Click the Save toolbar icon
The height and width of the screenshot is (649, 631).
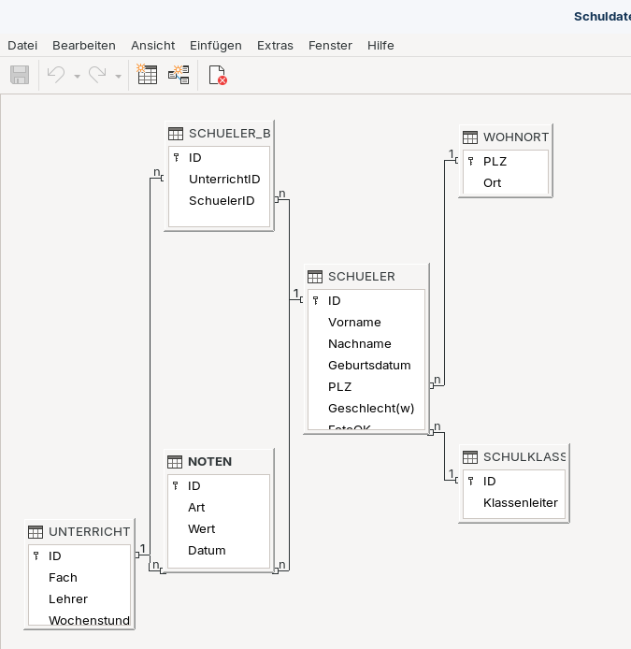pyautogui.click(x=20, y=75)
